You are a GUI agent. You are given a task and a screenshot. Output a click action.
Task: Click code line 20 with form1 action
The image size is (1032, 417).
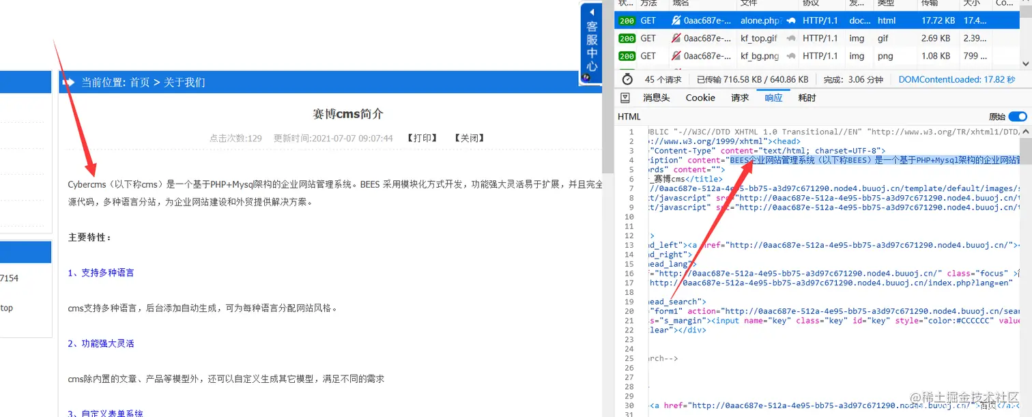pyautogui.click(x=834, y=311)
